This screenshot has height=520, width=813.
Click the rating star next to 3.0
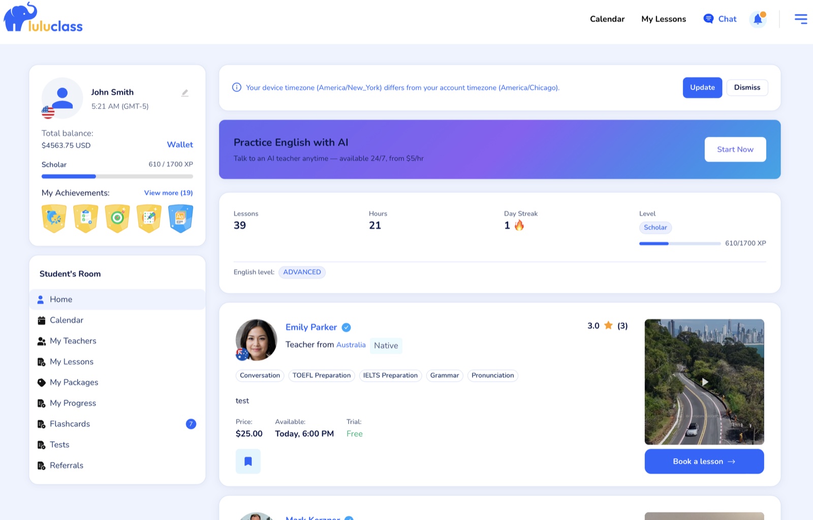point(608,325)
